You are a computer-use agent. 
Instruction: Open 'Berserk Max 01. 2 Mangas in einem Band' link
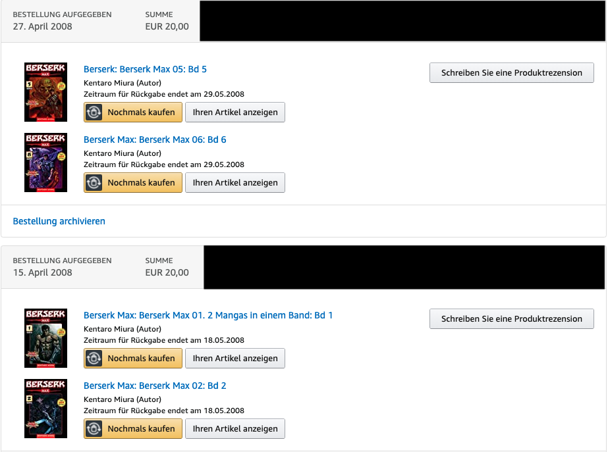click(208, 315)
